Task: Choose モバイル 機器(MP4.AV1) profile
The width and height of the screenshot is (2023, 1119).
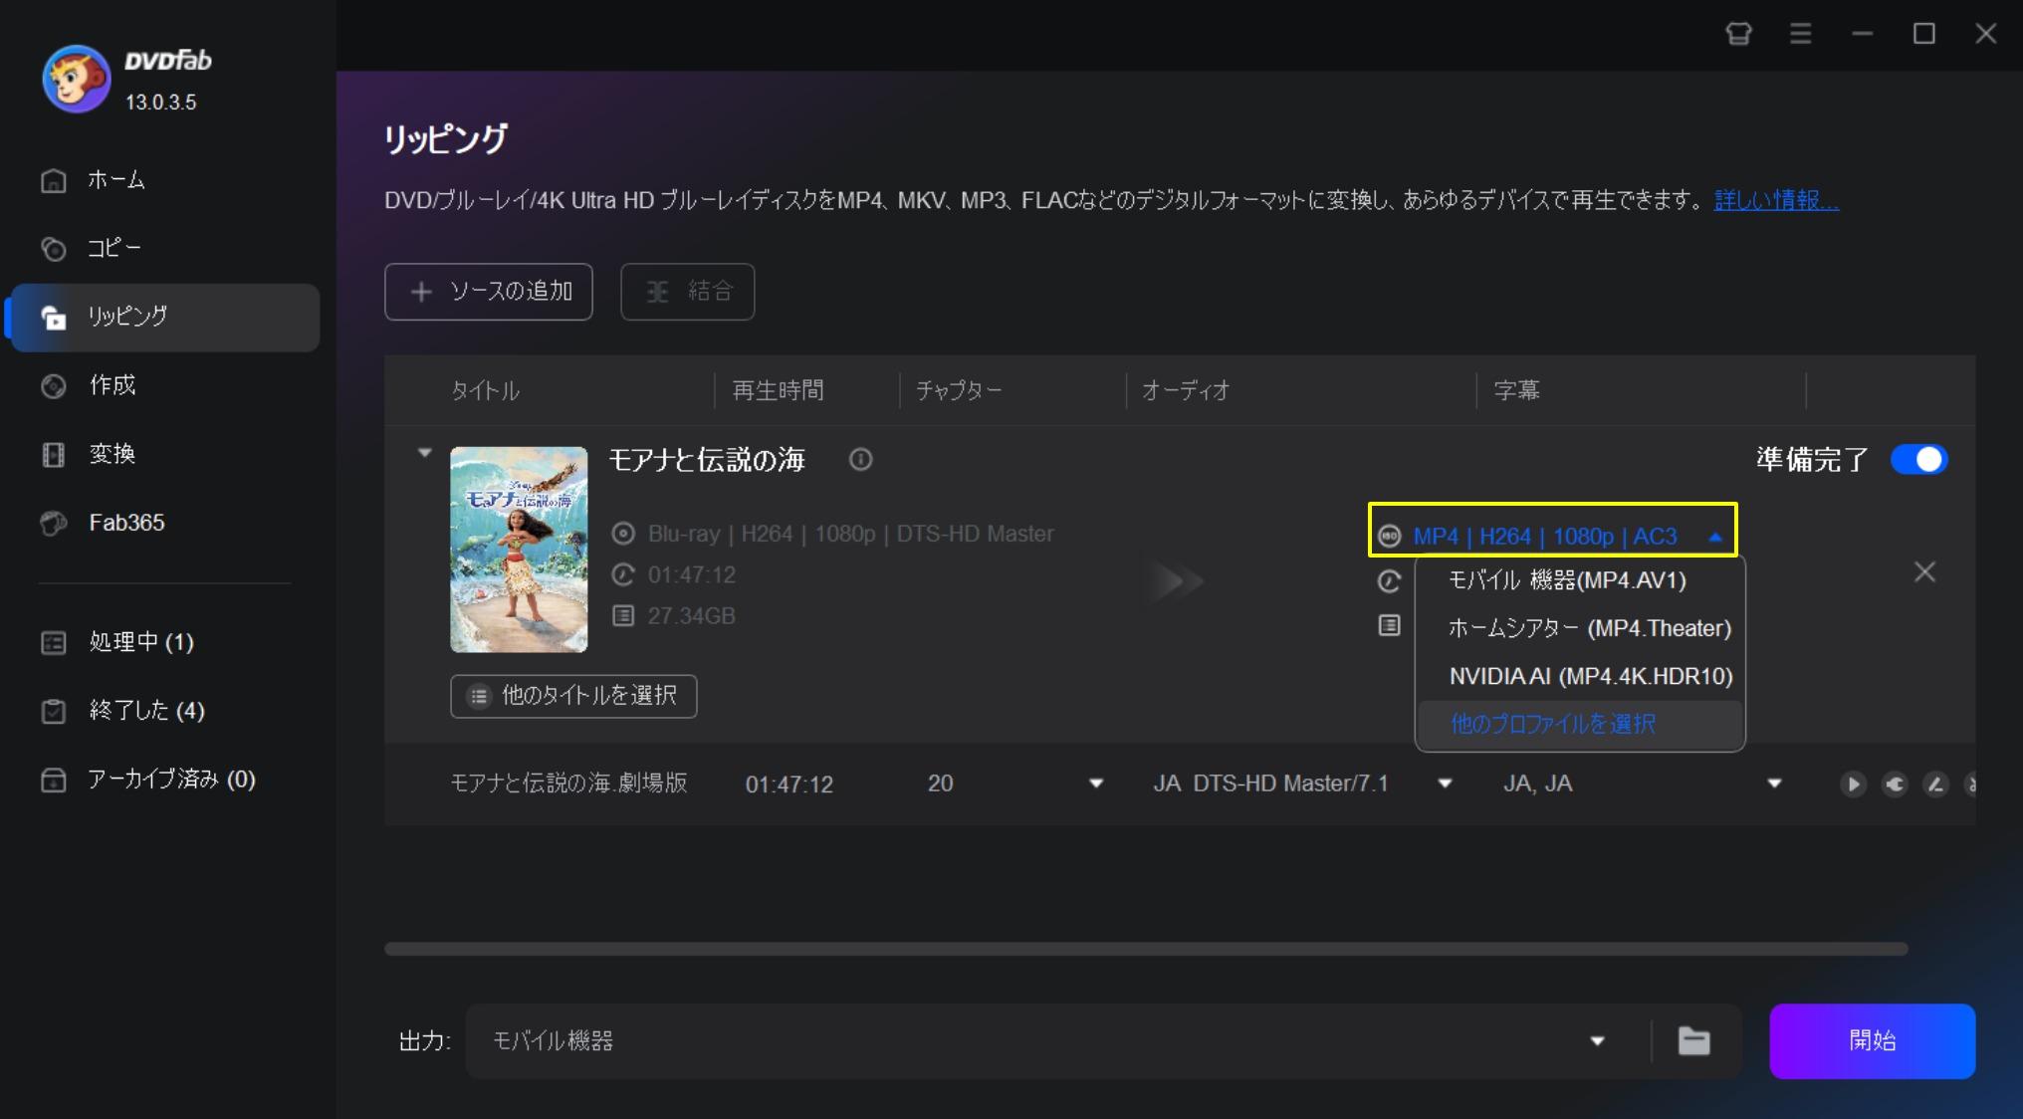Action: [x=1579, y=580]
